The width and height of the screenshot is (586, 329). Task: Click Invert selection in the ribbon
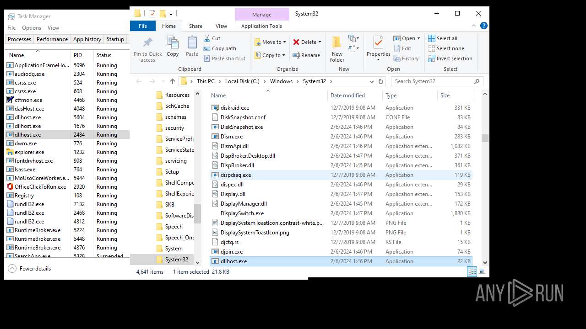click(x=450, y=58)
